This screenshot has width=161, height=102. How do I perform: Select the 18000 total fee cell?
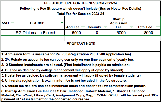147,33
